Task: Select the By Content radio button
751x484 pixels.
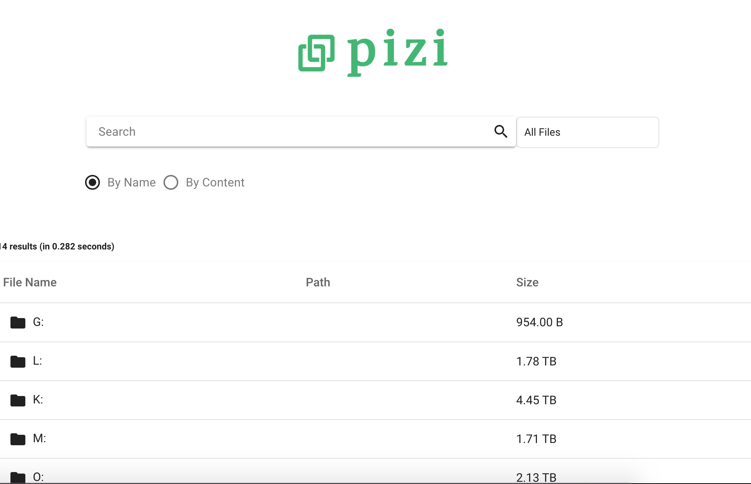Action: coord(171,182)
